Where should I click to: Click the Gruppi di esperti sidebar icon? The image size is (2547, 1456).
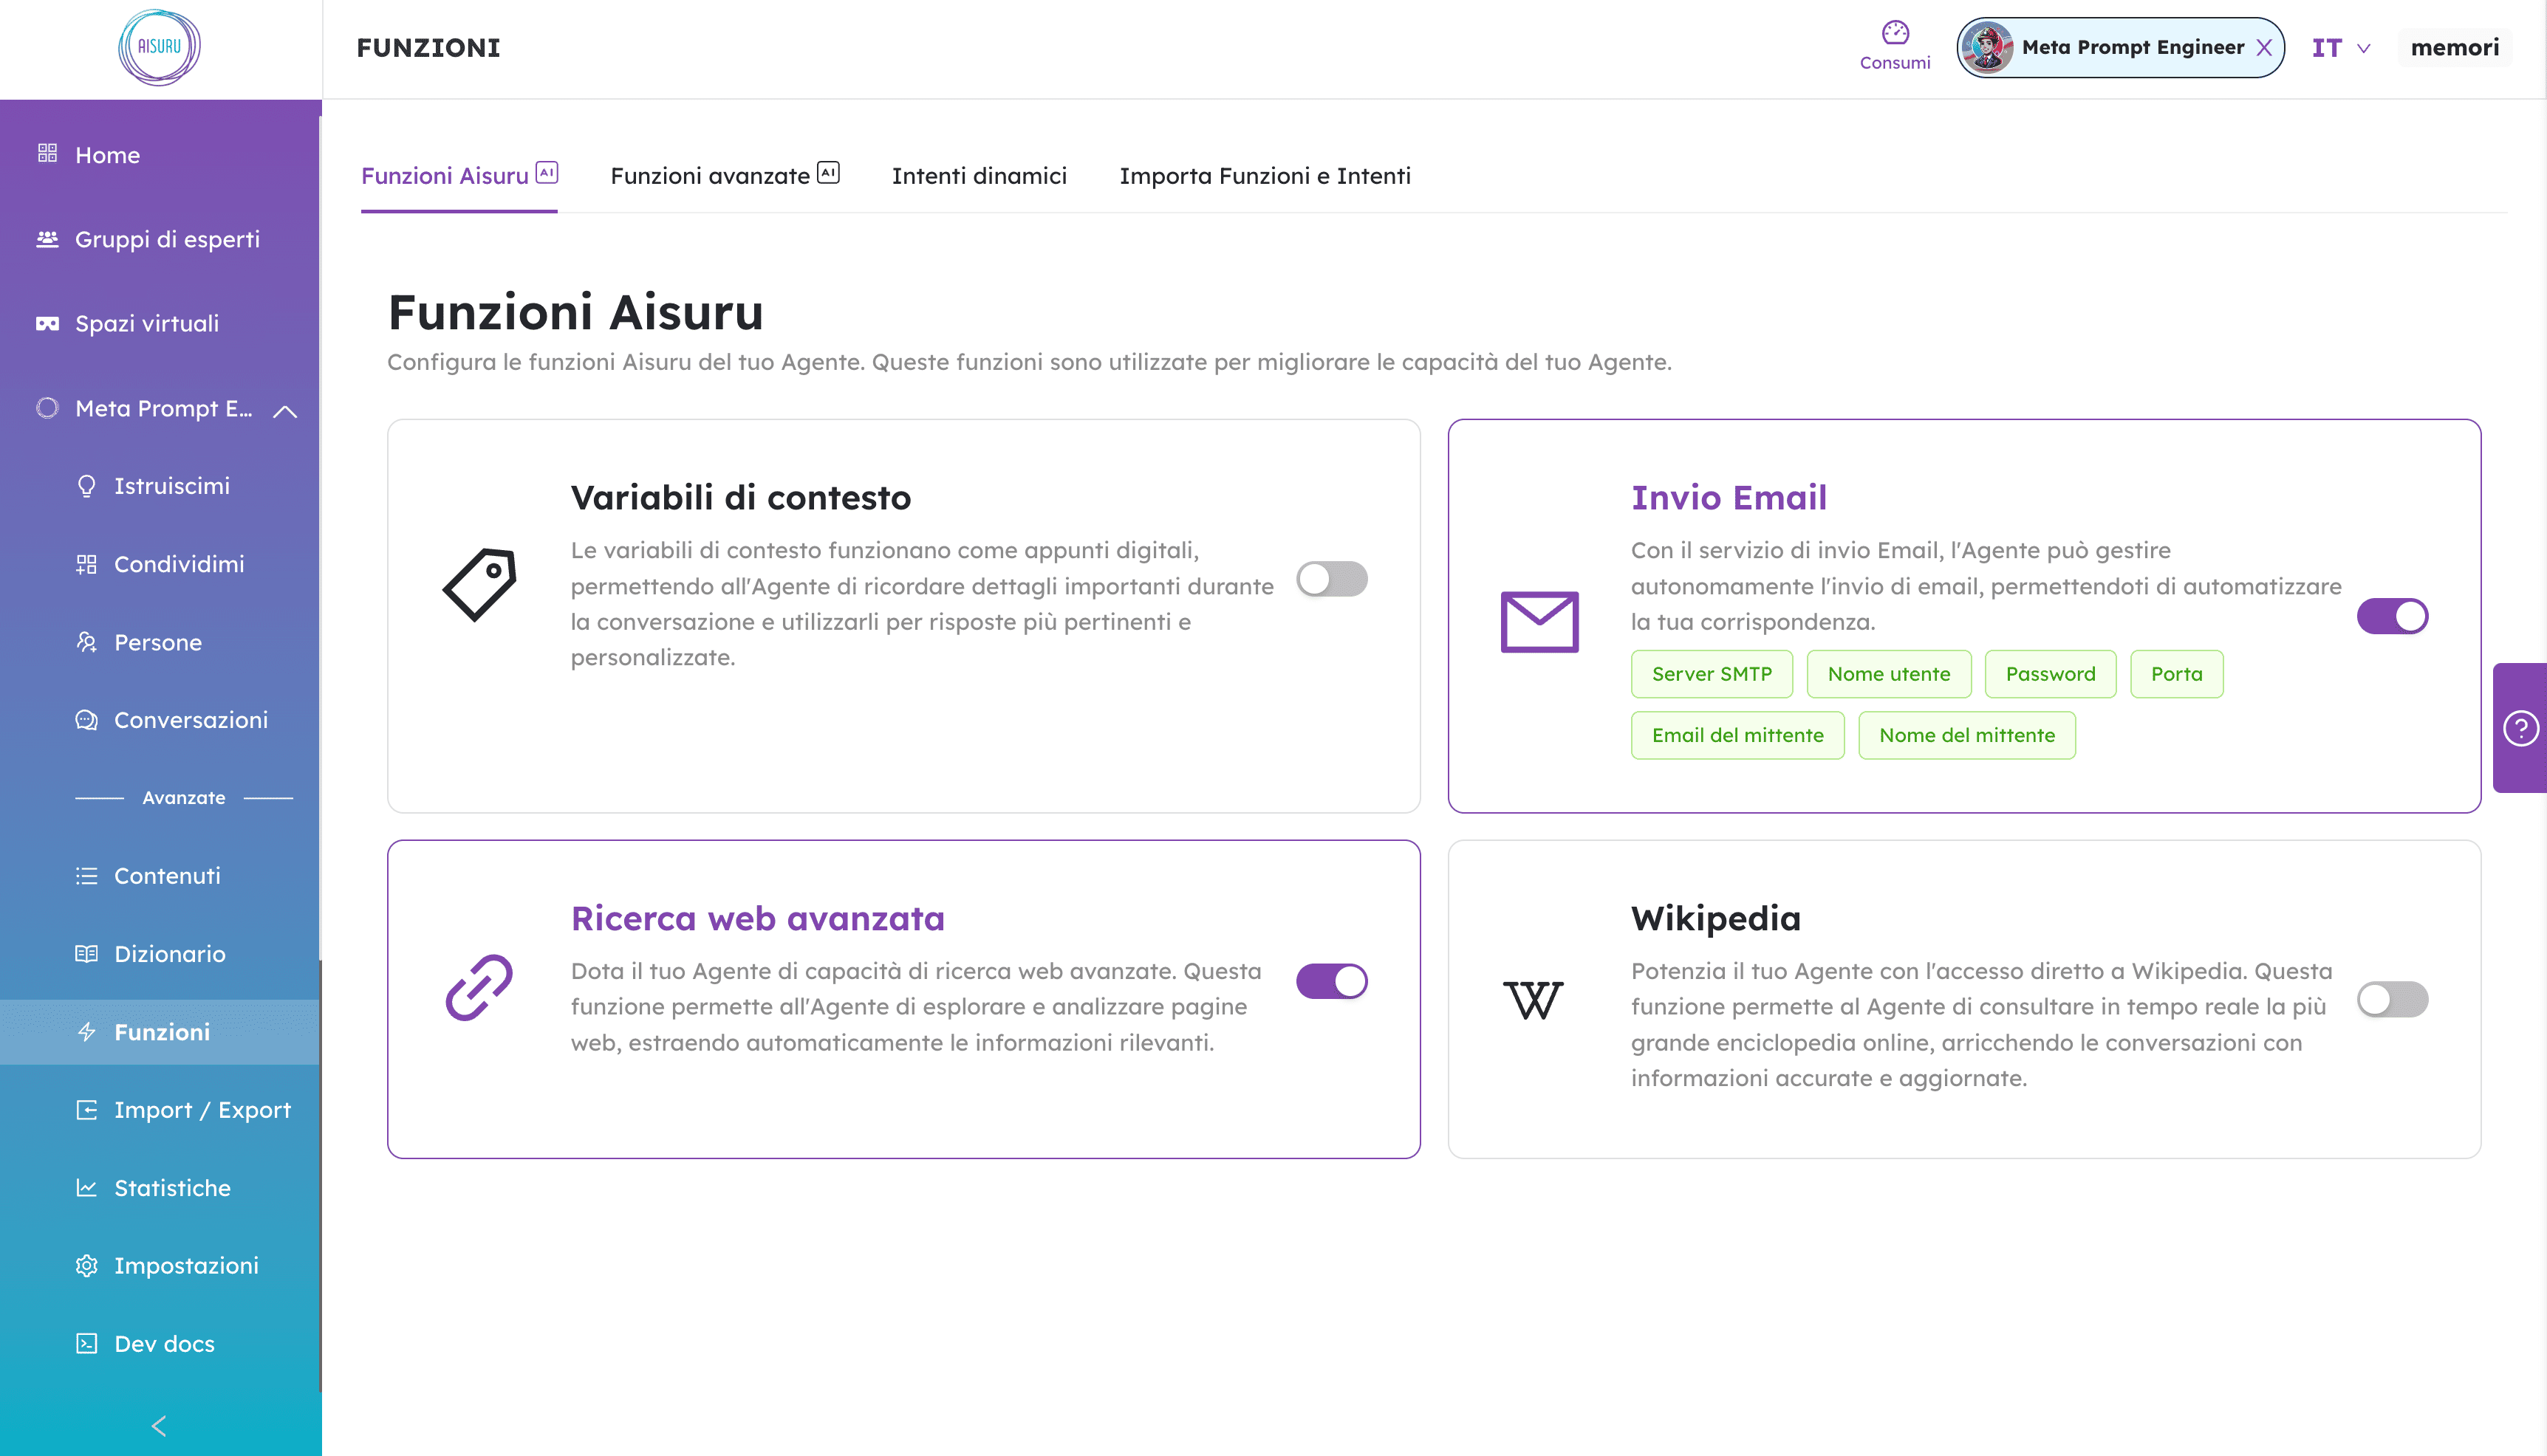(47, 239)
